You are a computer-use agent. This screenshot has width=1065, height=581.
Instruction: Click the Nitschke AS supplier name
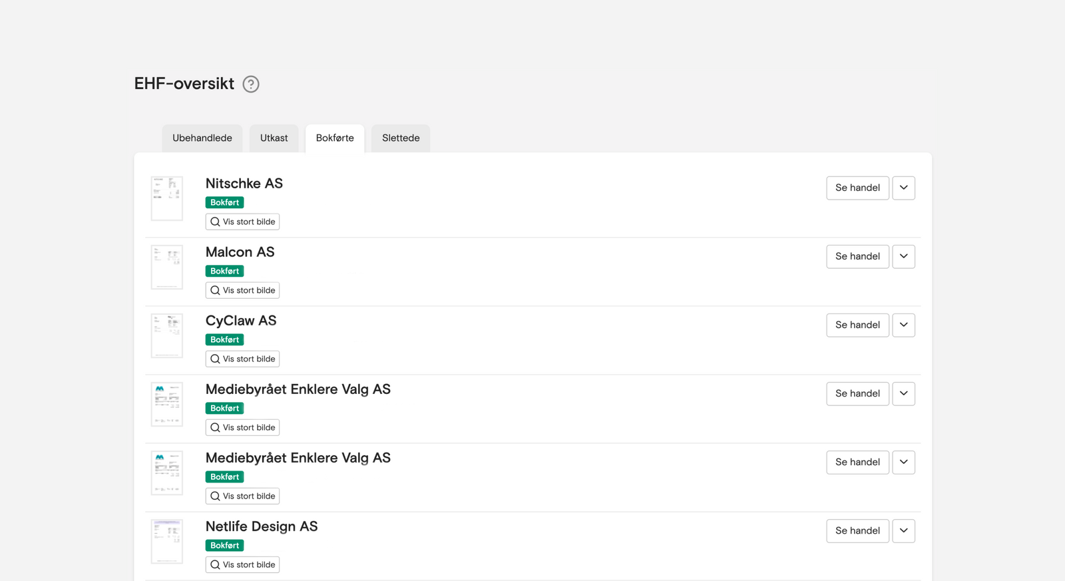[x=244, y=184]
